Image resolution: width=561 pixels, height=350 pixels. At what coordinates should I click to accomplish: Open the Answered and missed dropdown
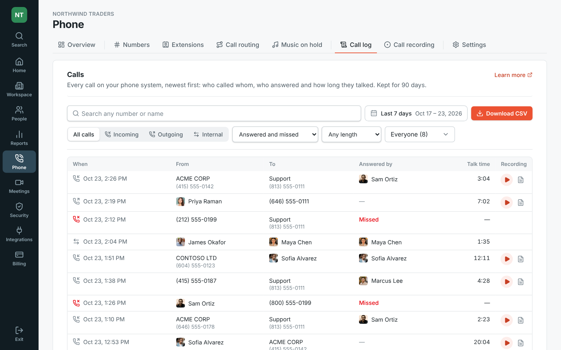(x=275, y=134)
